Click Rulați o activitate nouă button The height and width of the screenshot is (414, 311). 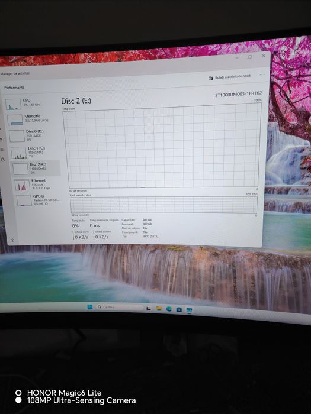click(230, 77)
